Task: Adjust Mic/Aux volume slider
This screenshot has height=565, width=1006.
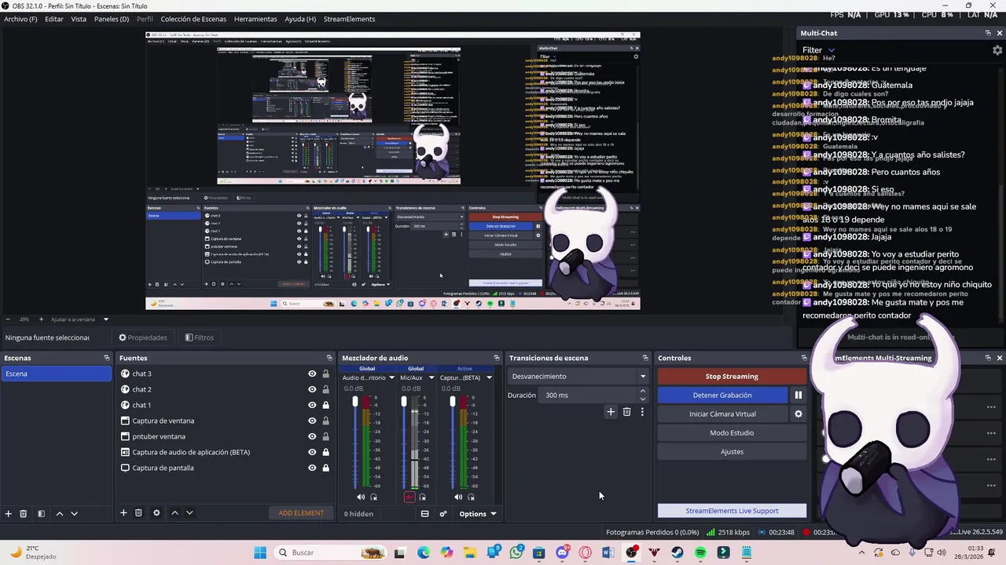Action: (404, 441)
